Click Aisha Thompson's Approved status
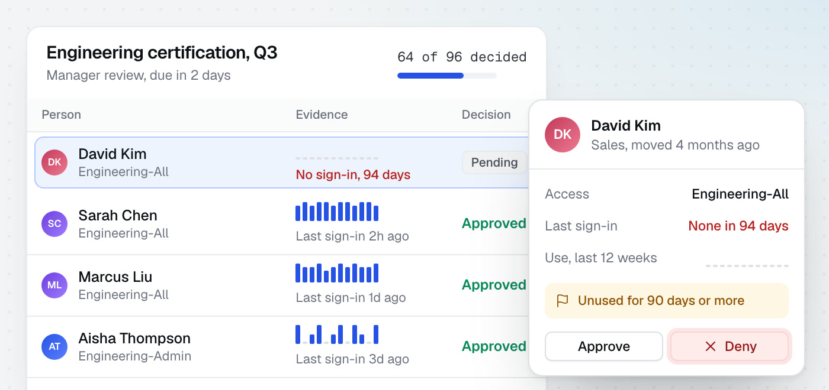 click(494, 346)
